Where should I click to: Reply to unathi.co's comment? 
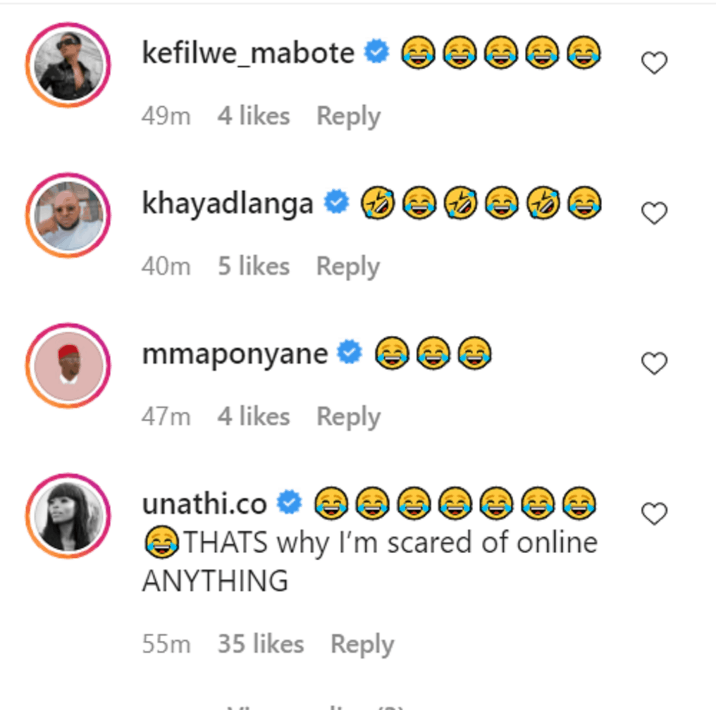[x=362, y=644]
